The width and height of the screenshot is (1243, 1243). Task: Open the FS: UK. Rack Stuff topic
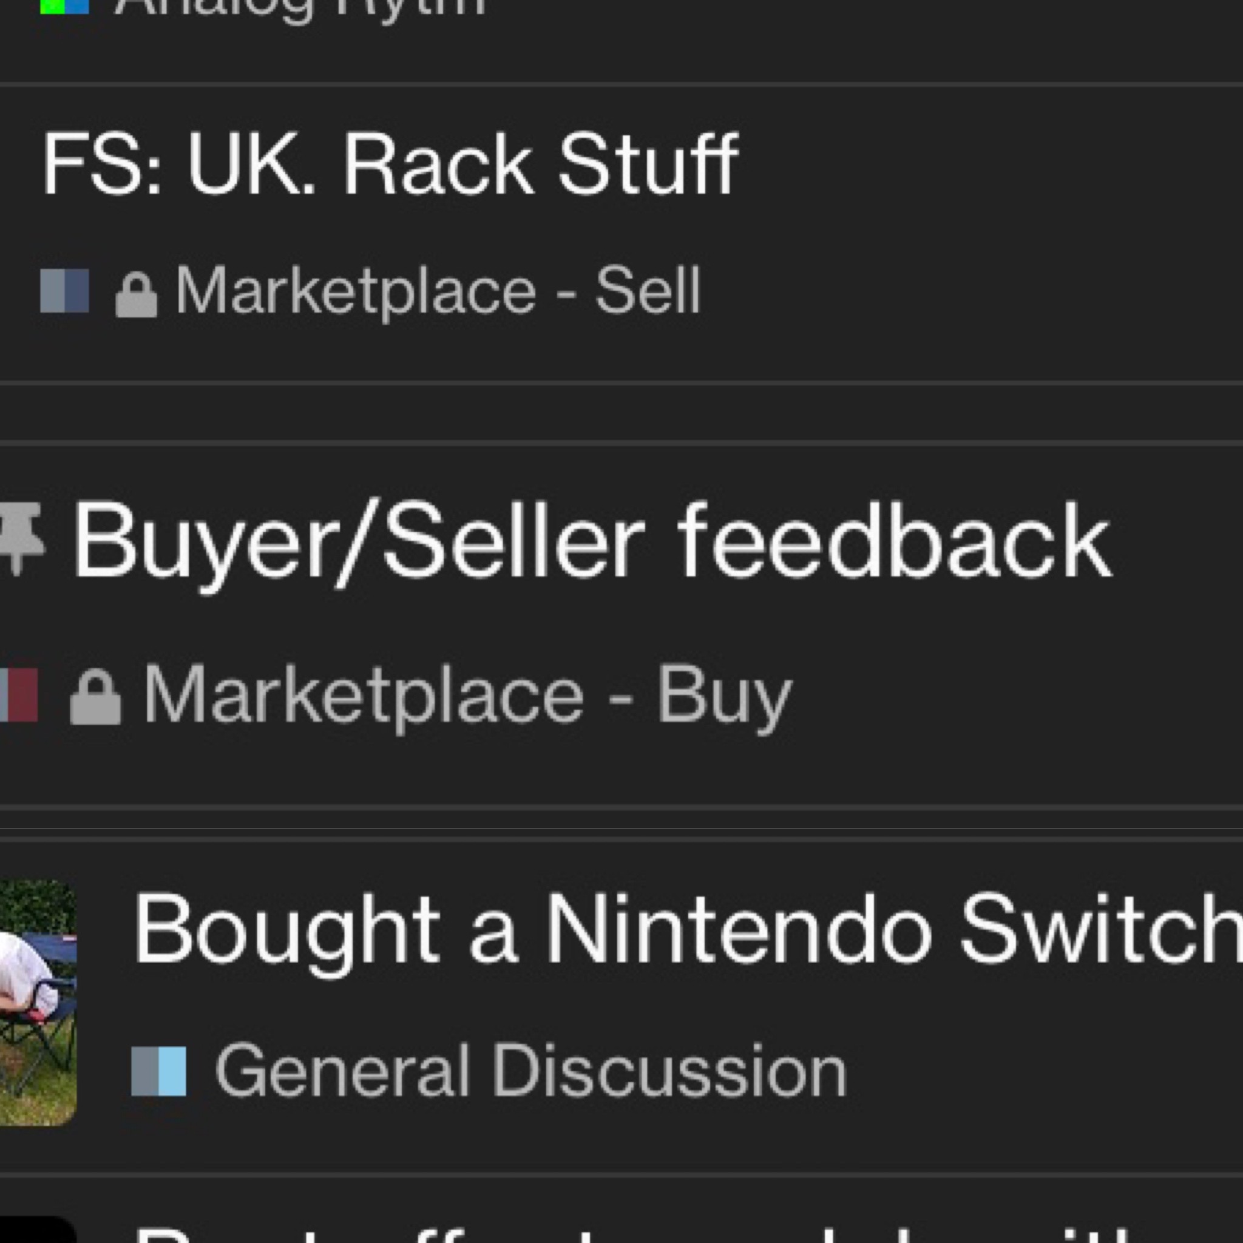point(390,164)
